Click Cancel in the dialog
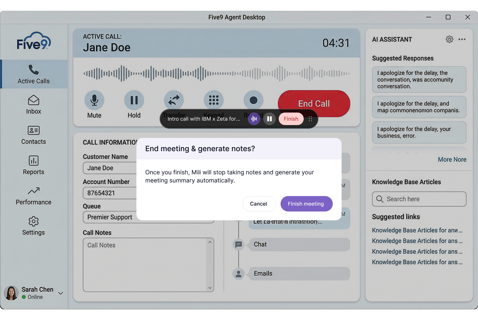478x320 pixels. tap(258, 204)
